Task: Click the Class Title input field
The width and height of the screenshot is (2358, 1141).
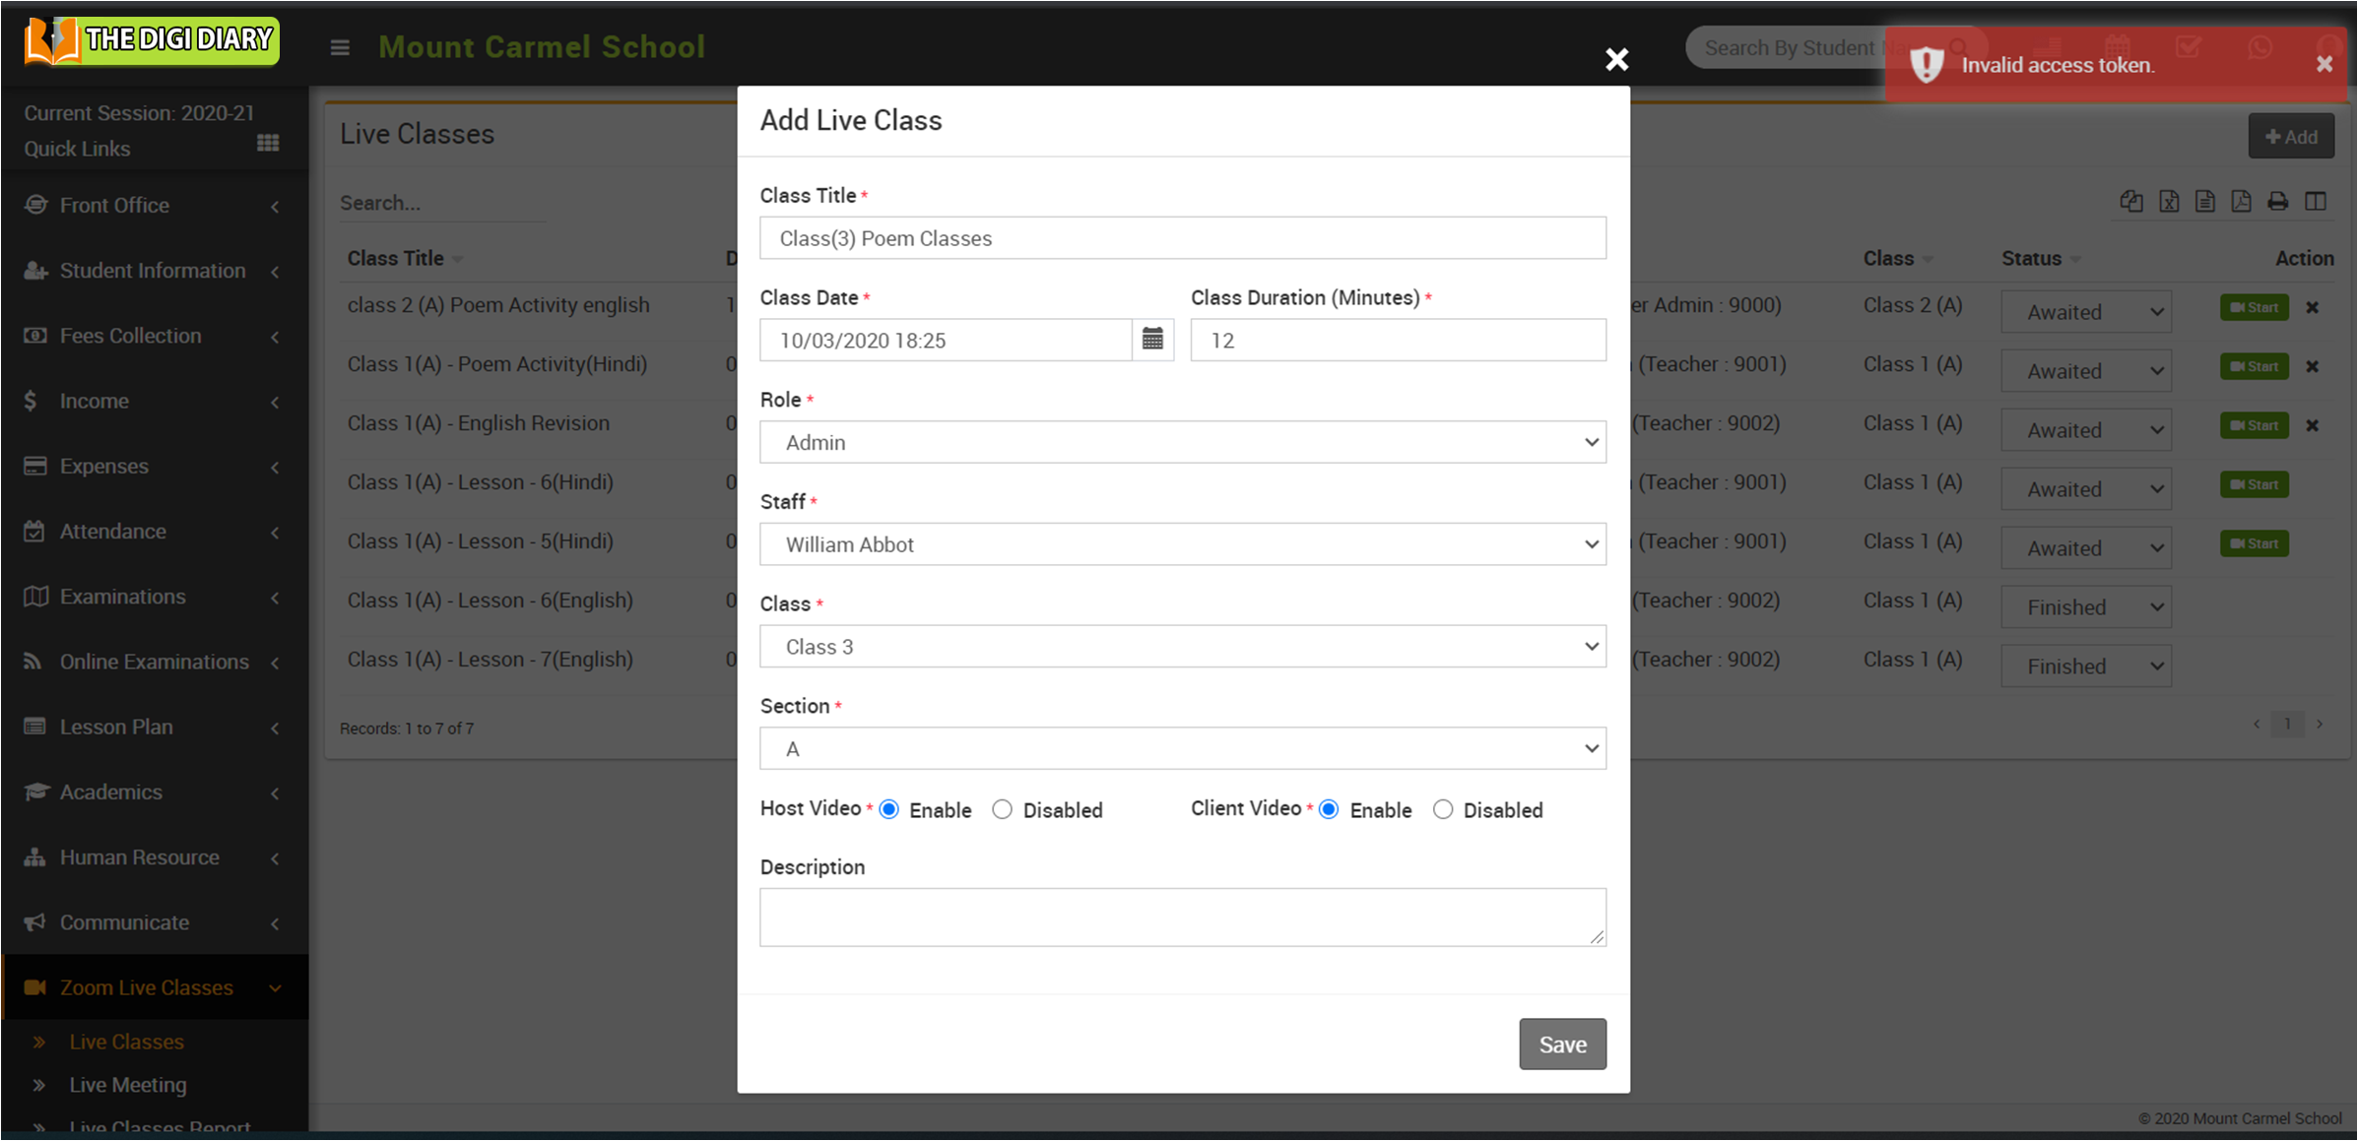Action: (x=1182, y=238)
